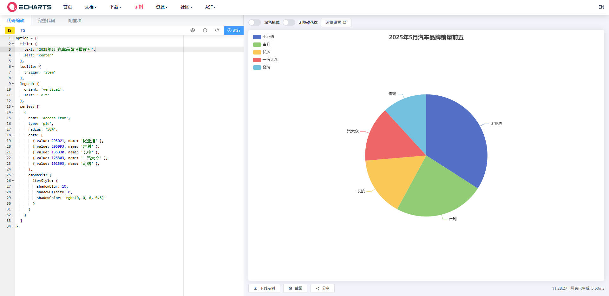Collapse series fold arrow at line 13
The height and width of the screenshot is (296, 609).
[x=13, y=106]
